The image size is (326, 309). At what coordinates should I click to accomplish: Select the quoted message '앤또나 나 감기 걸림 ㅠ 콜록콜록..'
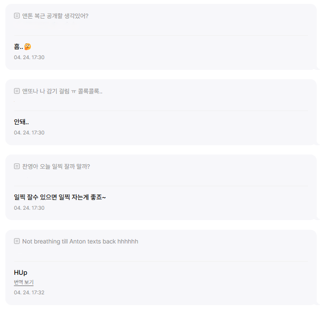pyautogui.click(x=62, y=91)
